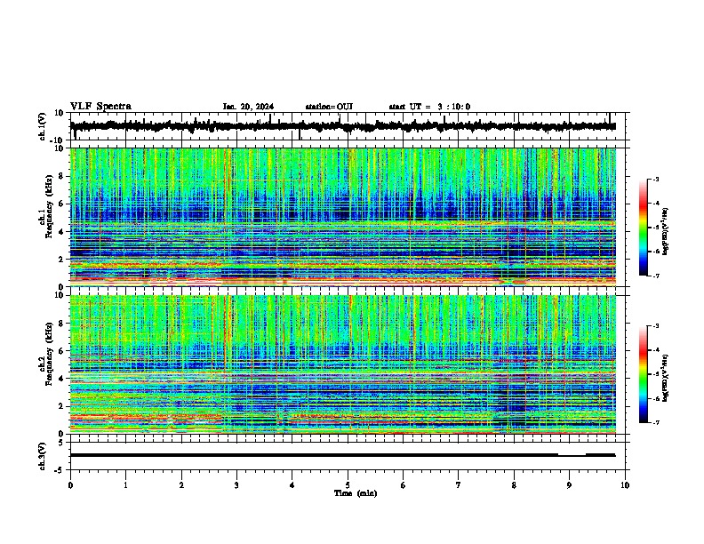Click the time axis tick label "5"
The image size is (704, 544).
coord(348,485)
